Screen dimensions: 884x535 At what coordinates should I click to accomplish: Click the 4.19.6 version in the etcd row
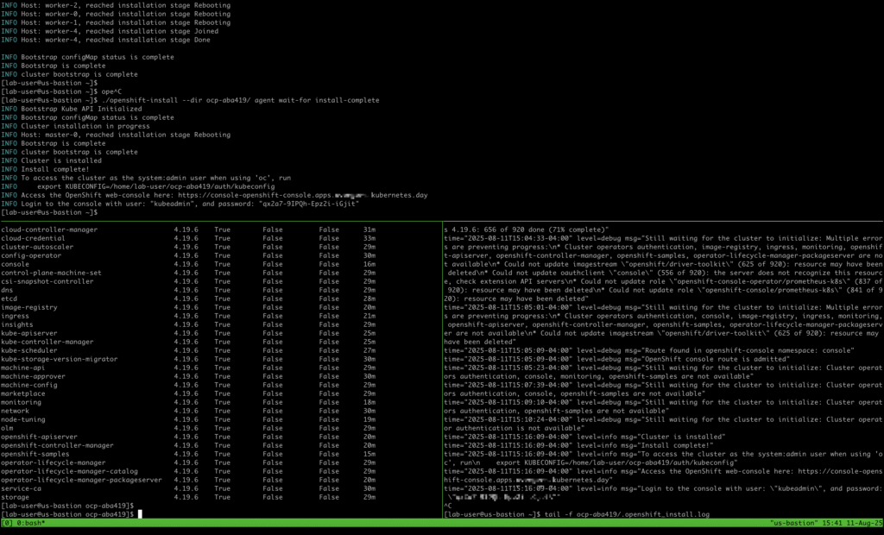tap(186, 299)
